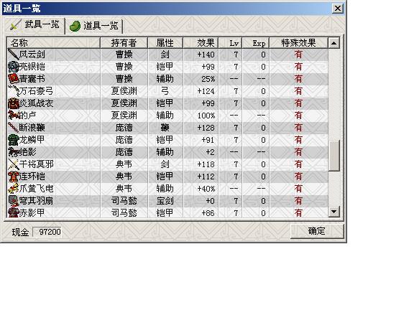Sort by the 持有者 column header
This screenshot has height=310, width=414.
[124, 43]
